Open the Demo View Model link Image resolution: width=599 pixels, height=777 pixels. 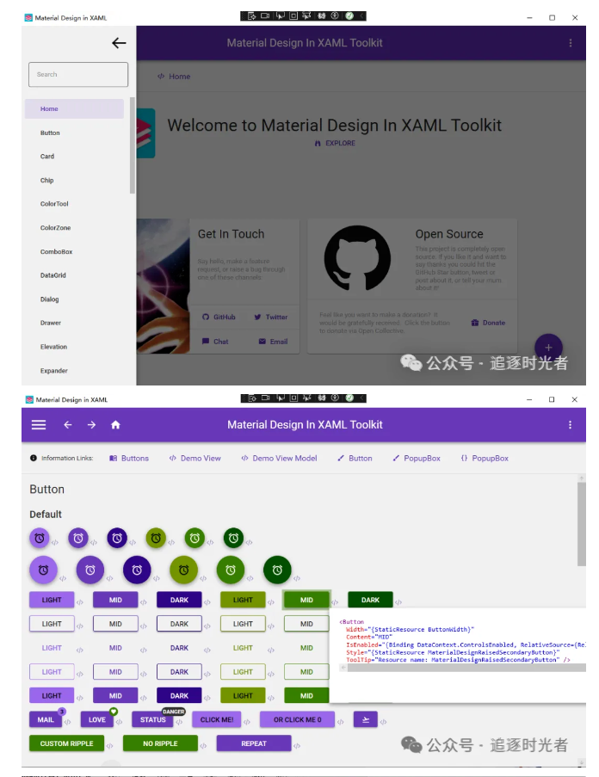point(279,459)
